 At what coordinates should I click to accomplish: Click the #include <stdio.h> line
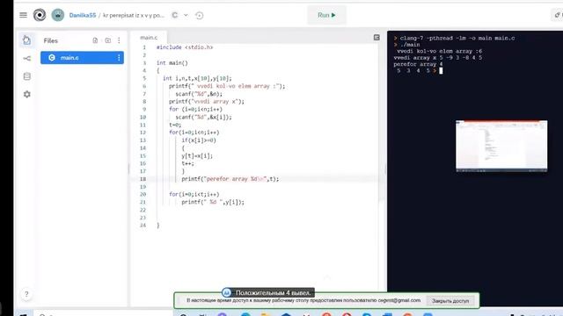pos(185,47)
